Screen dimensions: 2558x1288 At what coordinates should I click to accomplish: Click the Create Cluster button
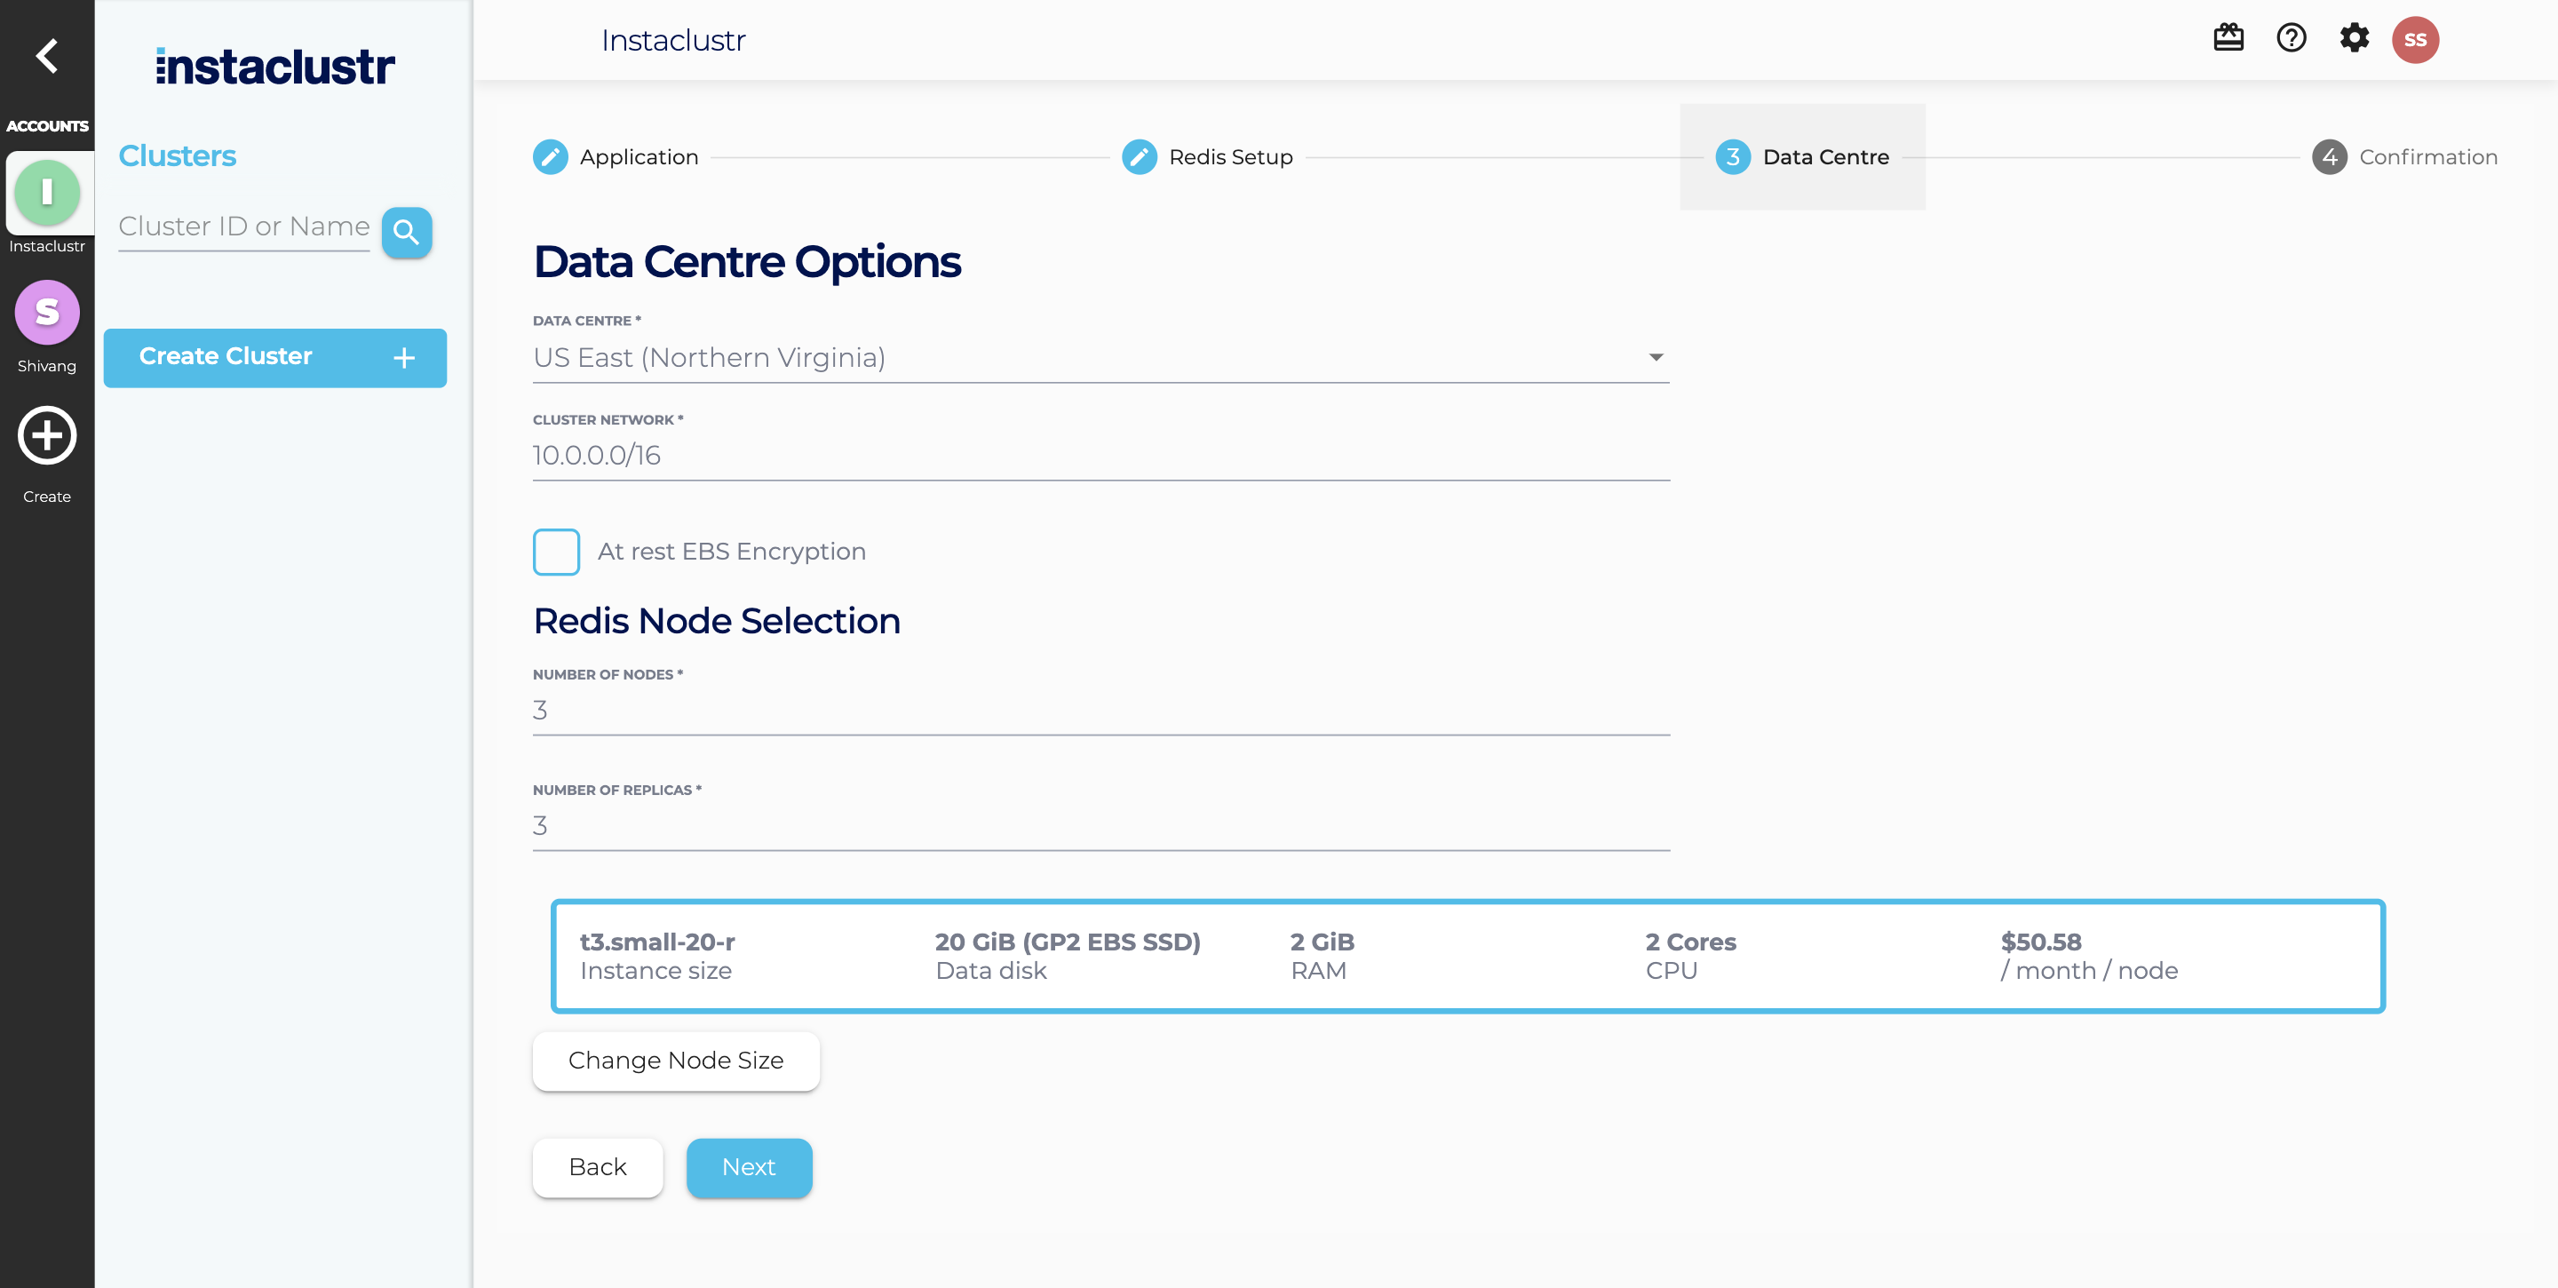point(274,357)
